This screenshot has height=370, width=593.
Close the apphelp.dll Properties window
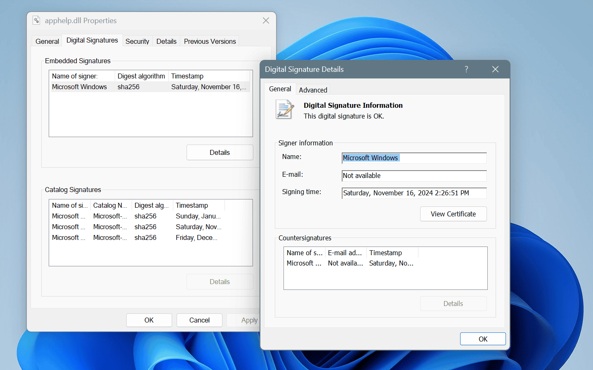pyautogui.click(x=266, y=21)
